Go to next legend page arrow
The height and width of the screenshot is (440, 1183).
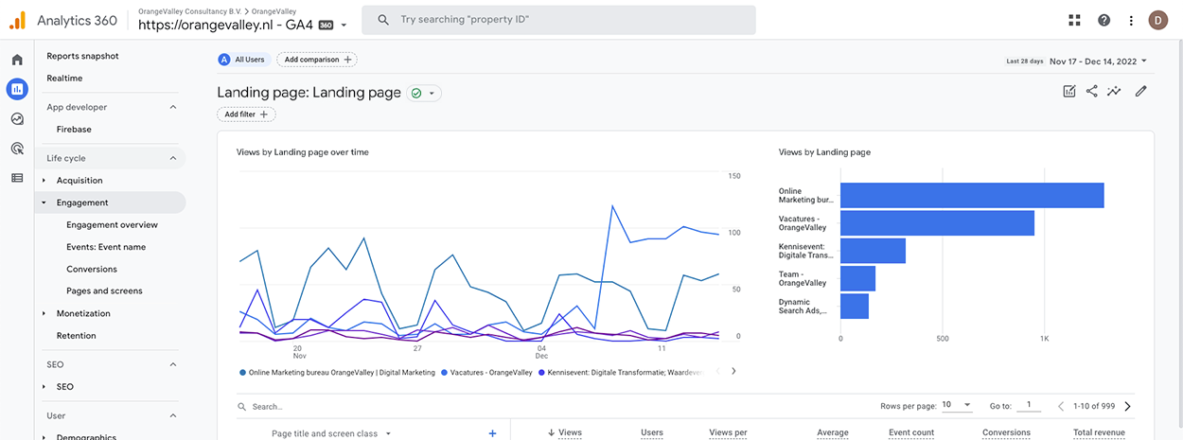(733, 372)
